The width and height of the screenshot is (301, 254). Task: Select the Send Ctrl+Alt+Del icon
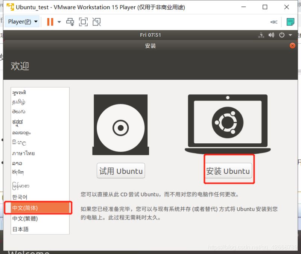click(70, 22)
